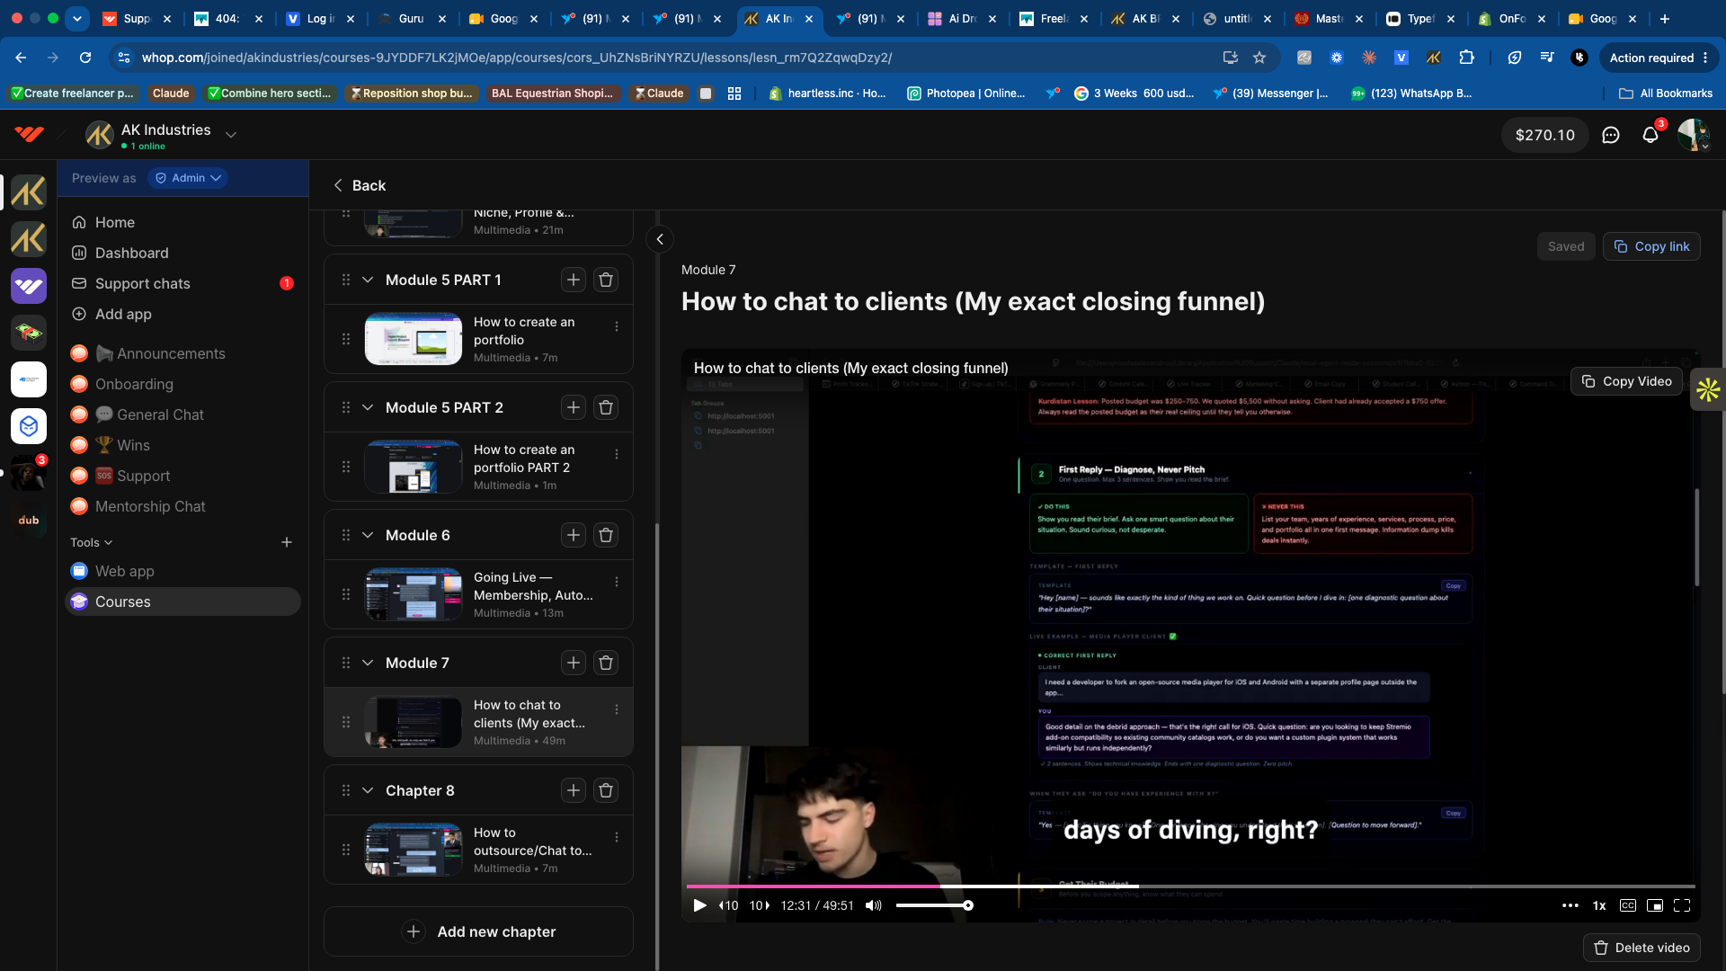Toggle picture-in-picture mode
Image resolution: width=1726 pixels, height=971 pixels.
pos(1655,905)
